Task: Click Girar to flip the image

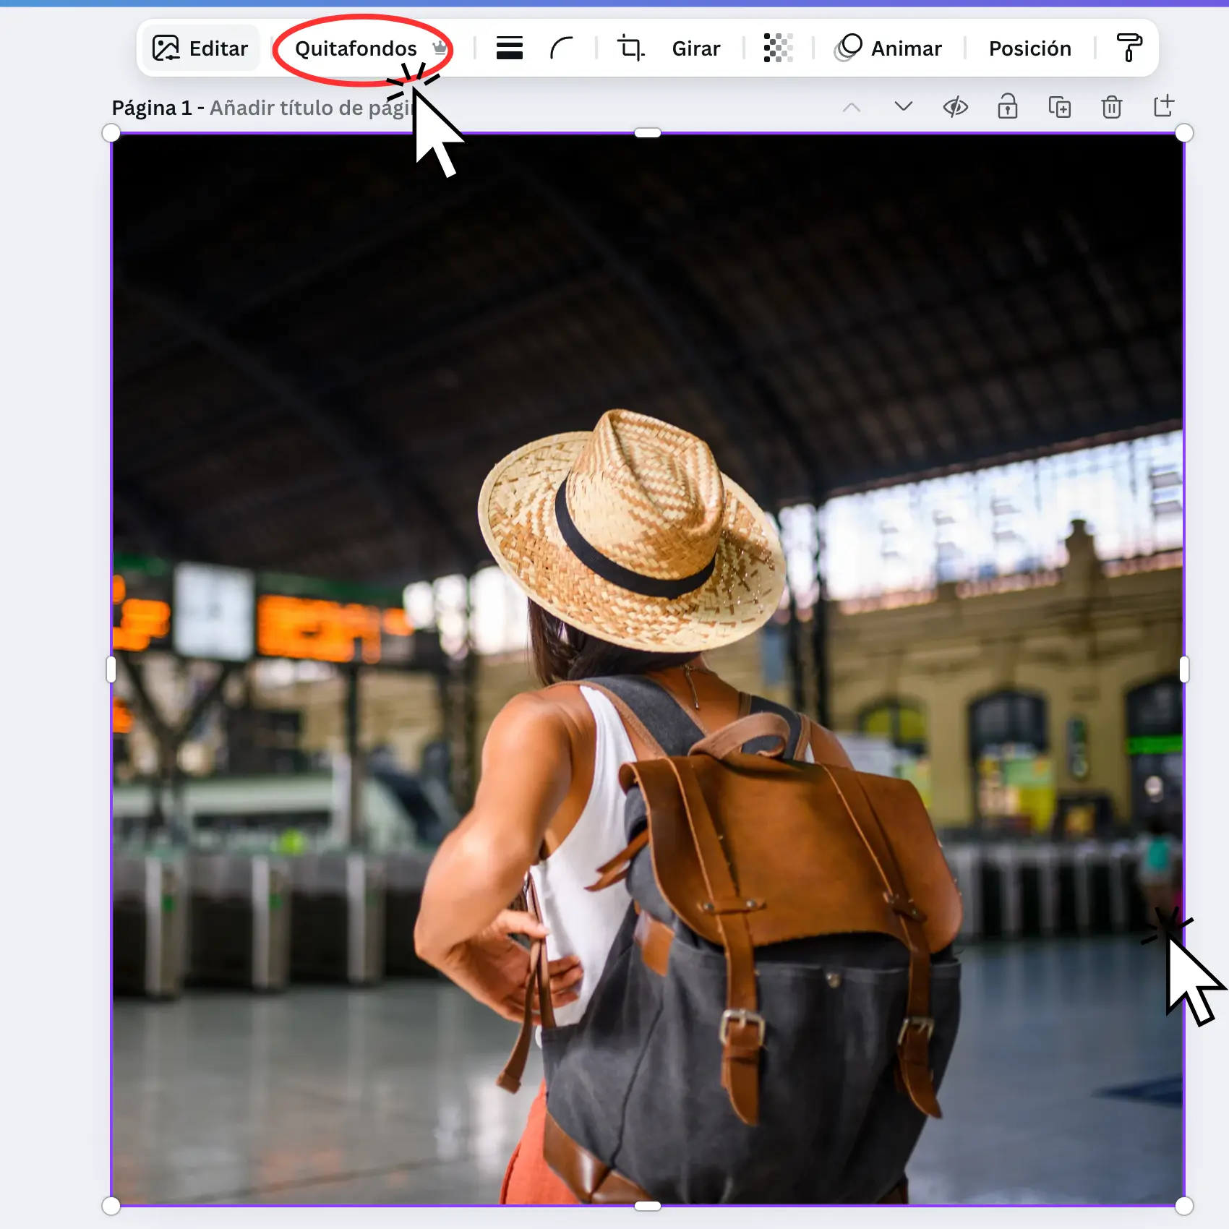Action: pos(695,48)
